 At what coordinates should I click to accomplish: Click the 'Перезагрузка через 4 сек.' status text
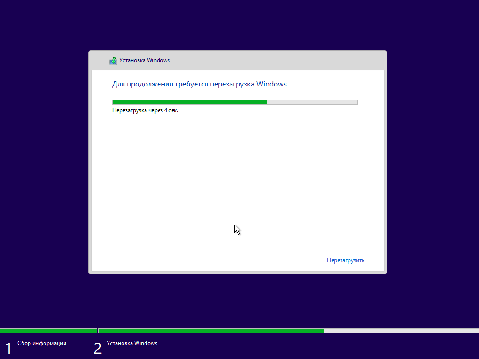click(x=145, y=110)
